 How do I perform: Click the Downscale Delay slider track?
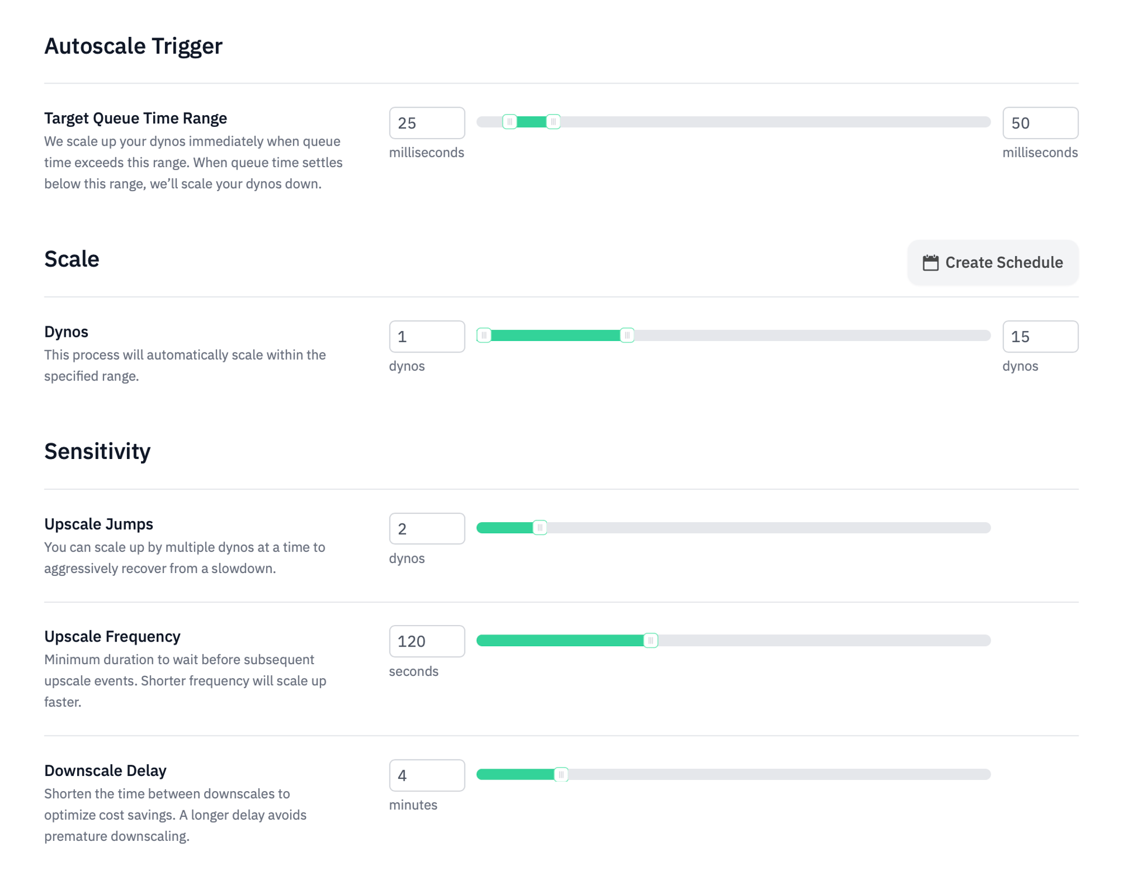760,774
